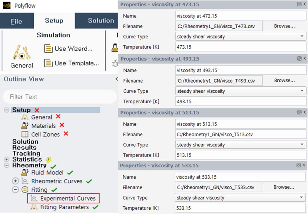Click the Use Wizard list icon

tap(48, 48)
